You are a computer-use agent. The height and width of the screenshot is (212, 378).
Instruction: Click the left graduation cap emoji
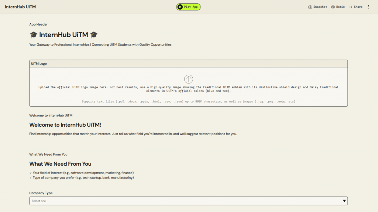click(33, 35)
